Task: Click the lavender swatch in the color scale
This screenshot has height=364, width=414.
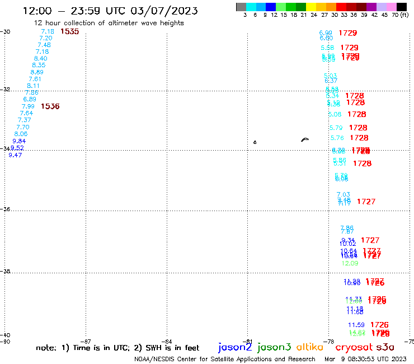Action: pyautogui.click(x=381, y=7)
